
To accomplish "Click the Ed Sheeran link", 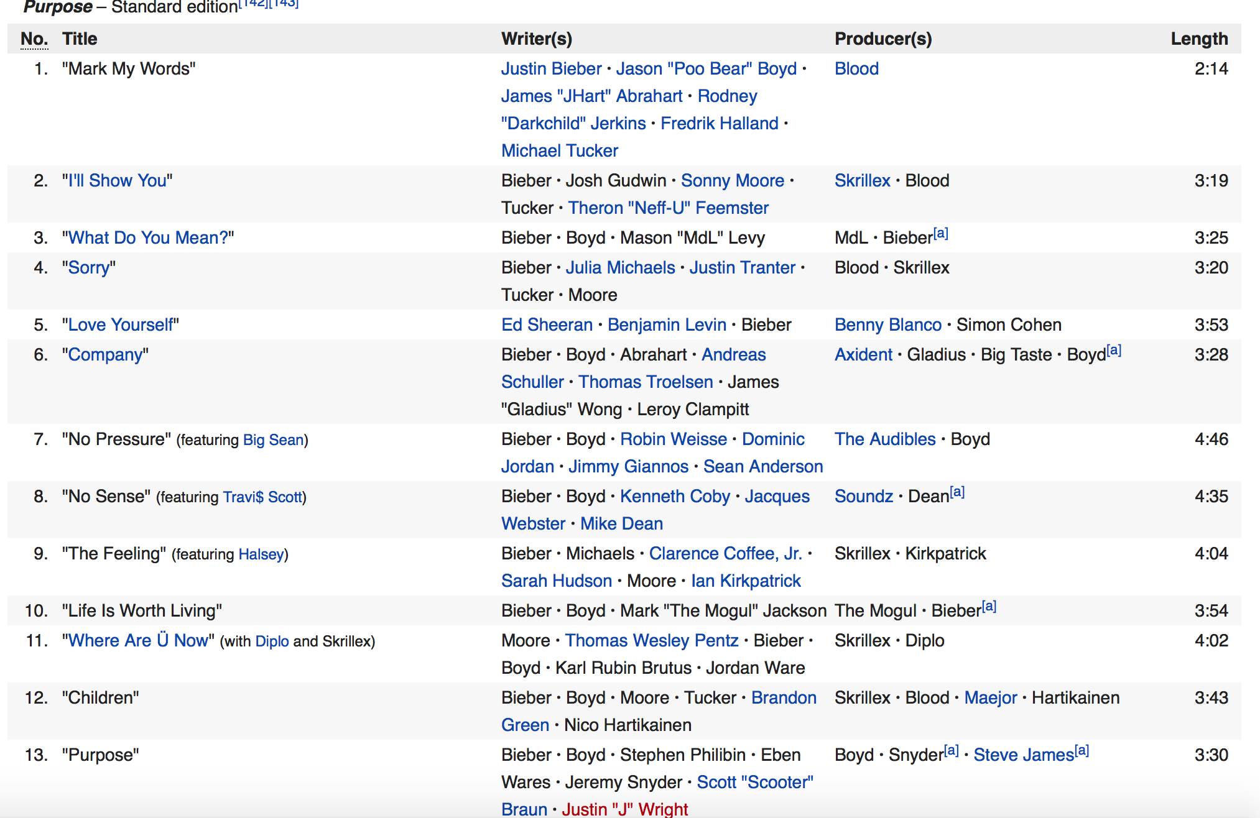I will pyautogui.click(x=547, y=325).
